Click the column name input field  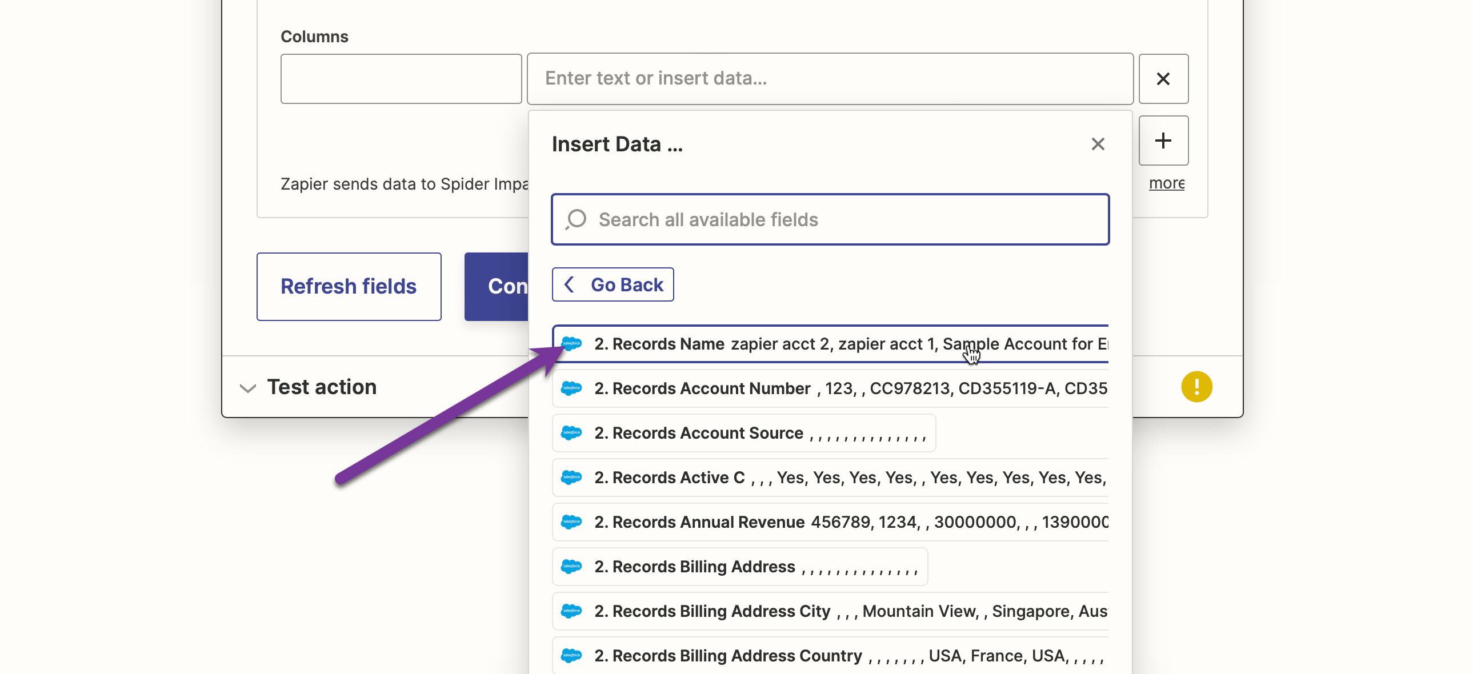[401, 79]
